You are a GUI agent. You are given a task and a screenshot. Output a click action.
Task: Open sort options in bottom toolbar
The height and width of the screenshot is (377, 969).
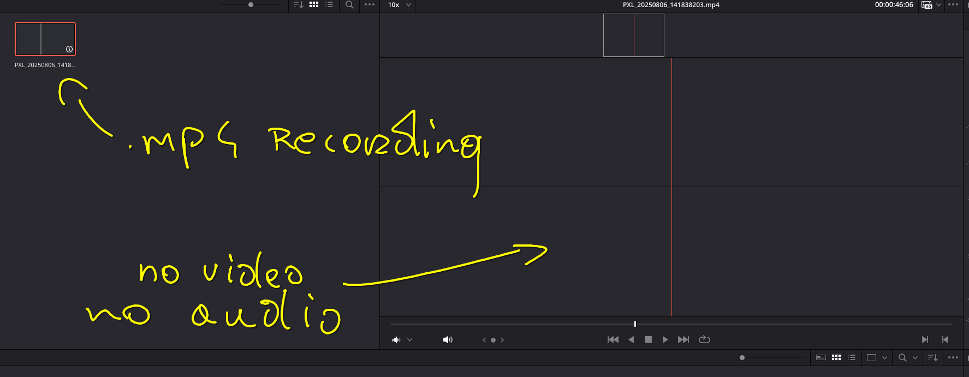tap(932, 357)
